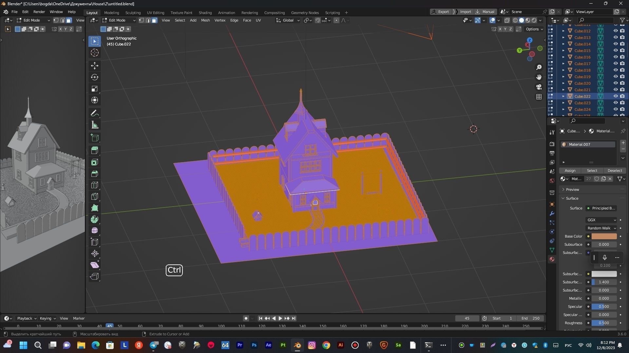This screenshot has width=629, height=353.
Task: Hide Cube.022 with its eye icon
Action: coord(616,96)
